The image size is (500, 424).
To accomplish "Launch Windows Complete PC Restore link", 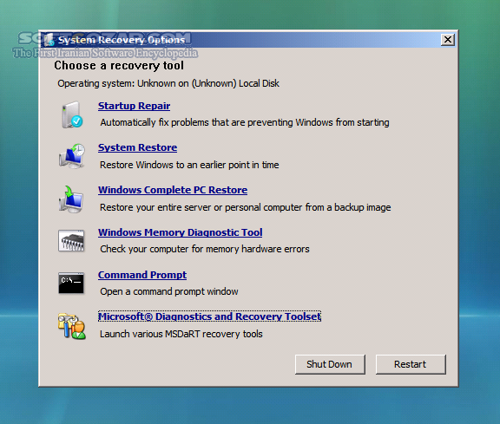I will tap(173, 190).
